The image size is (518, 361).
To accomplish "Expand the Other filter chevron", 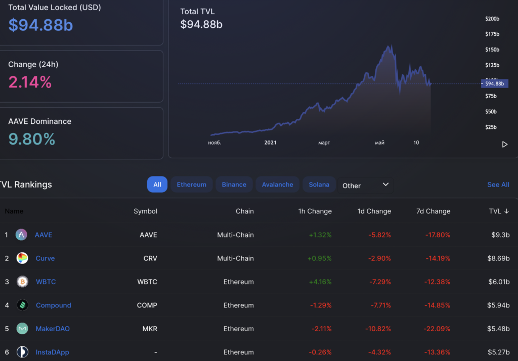I will pyautogui.click(x=385, y=185).
